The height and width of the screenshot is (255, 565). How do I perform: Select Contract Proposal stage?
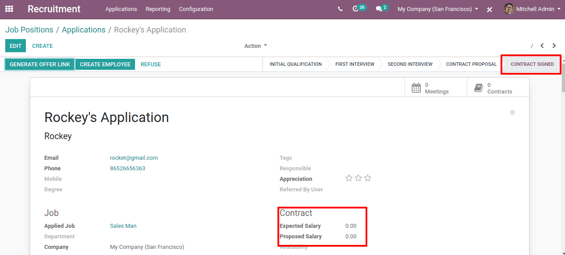pyautogui.click(x=471, y=64)
